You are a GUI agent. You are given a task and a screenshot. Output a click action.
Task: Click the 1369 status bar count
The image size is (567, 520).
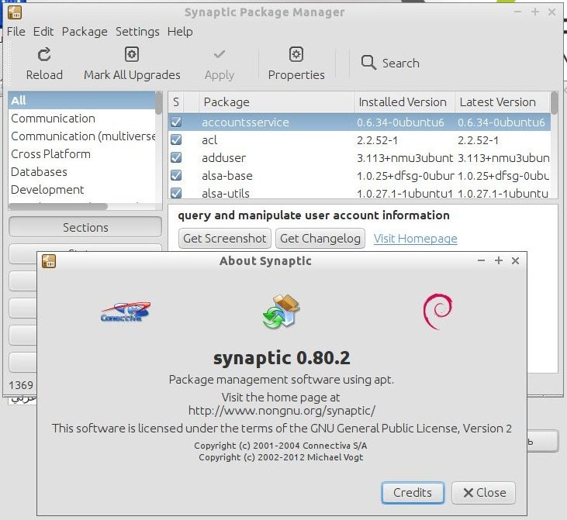[21, 385]
